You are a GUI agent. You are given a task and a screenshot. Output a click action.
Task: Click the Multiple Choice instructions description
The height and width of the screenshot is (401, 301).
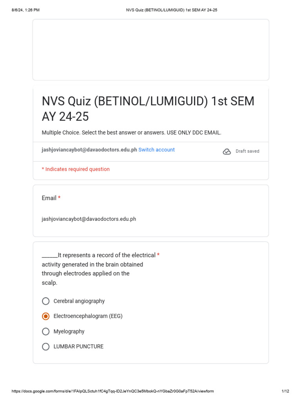[131, 132]
